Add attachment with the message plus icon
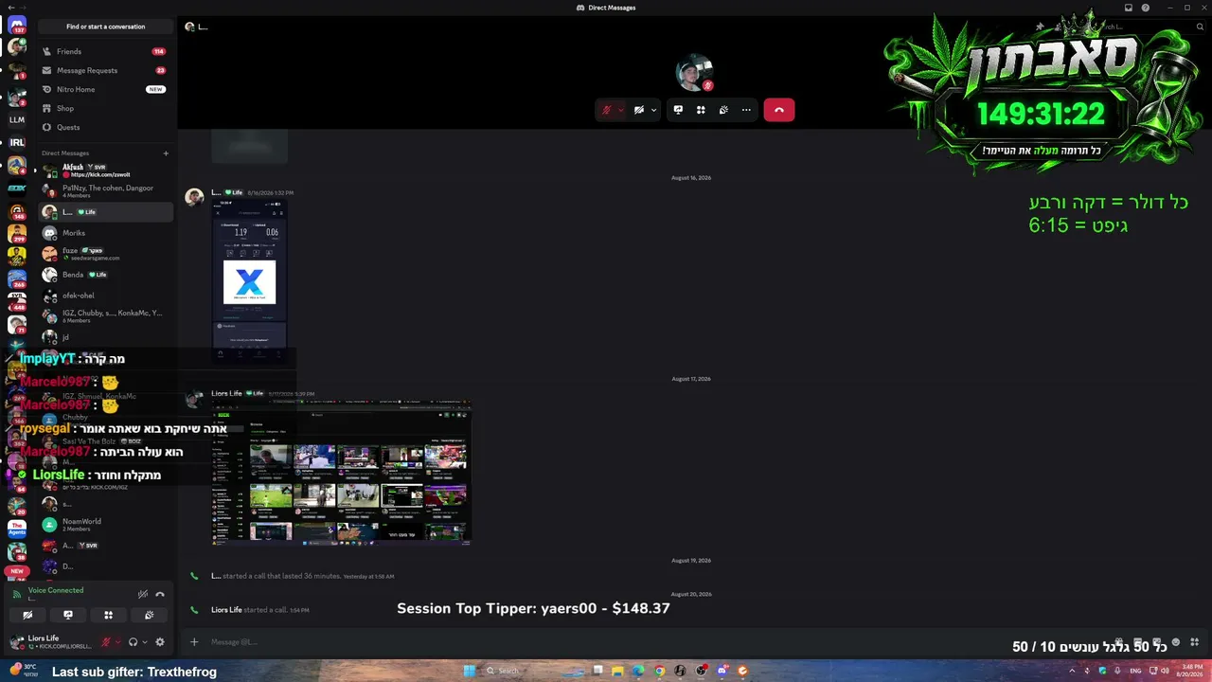Image resolution: width=1212 pixels, height=682 pixels. (194, 642)
